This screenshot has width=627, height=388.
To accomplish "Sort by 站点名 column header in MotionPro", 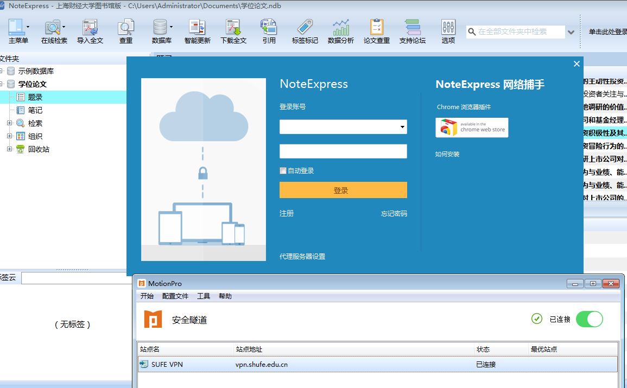I will [x=186, y=349].
